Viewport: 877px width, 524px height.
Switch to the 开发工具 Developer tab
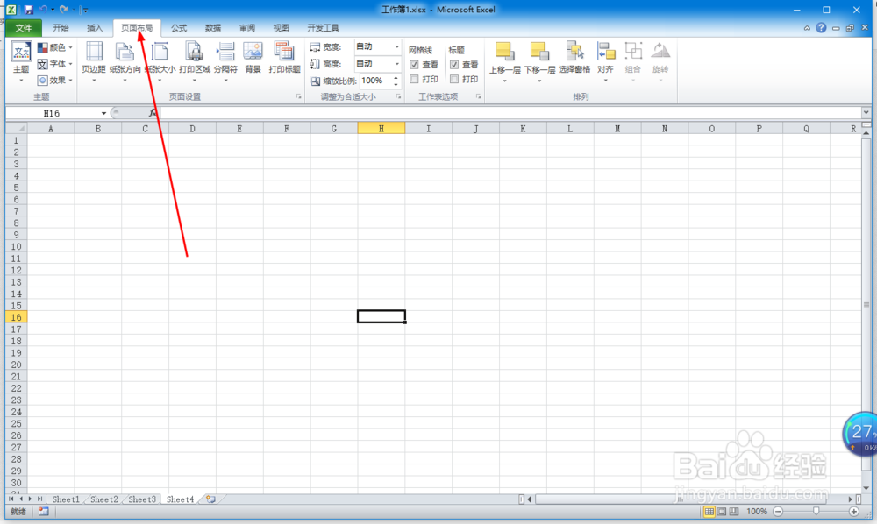click(324, 28)
